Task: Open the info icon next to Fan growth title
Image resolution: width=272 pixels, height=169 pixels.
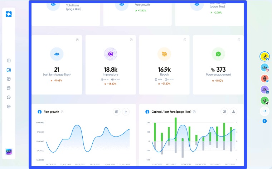Action: pyautogui.click(x=62, y=112)
